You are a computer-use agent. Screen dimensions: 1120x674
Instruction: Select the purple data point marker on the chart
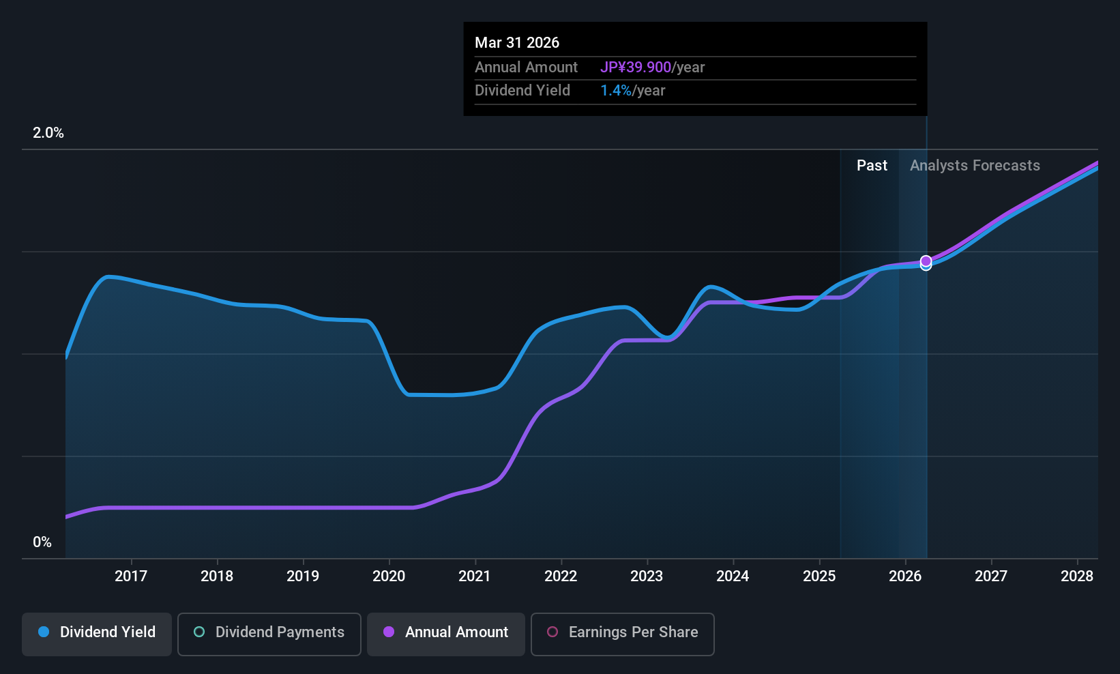click(x=926, y=261)
